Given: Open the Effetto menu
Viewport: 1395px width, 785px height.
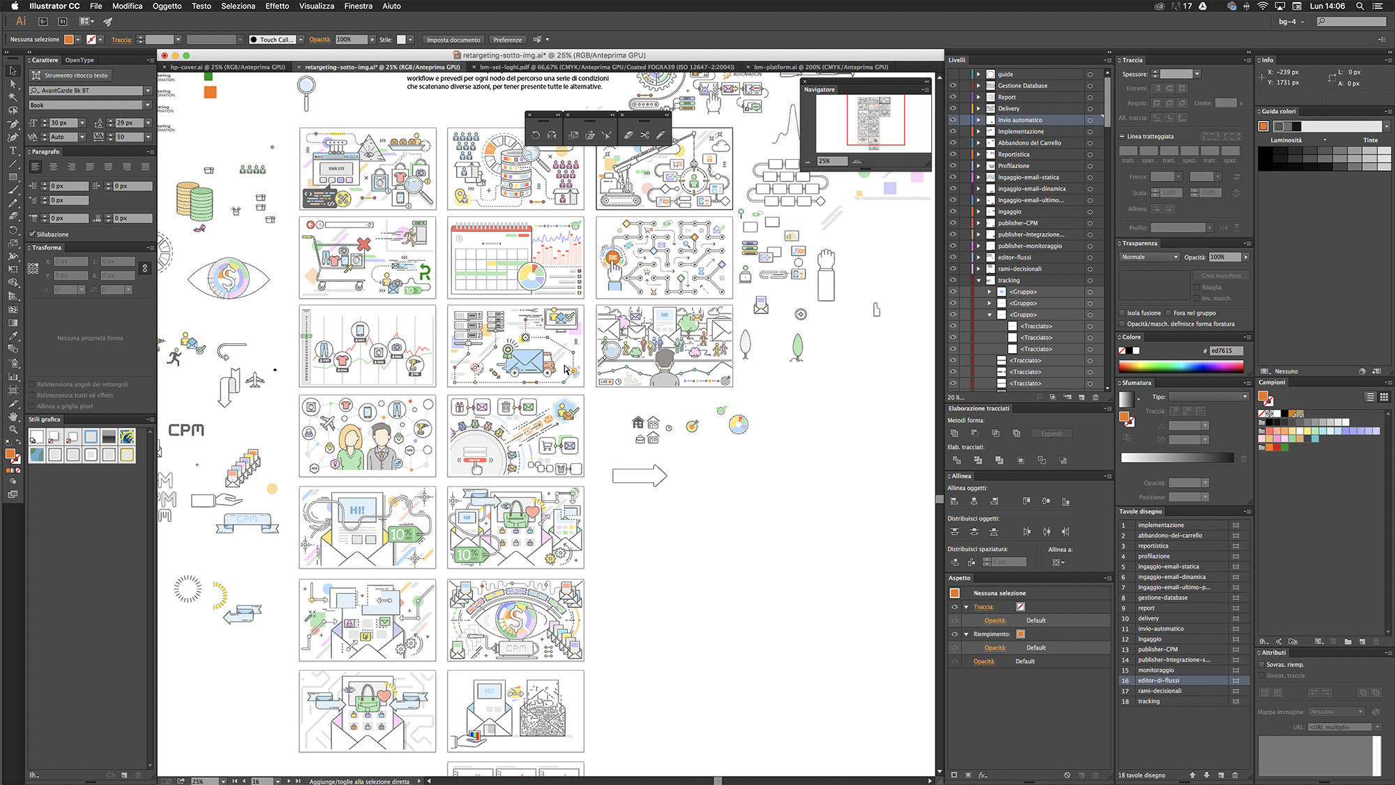Looking at the screenshot, I should tap(277, 6).
